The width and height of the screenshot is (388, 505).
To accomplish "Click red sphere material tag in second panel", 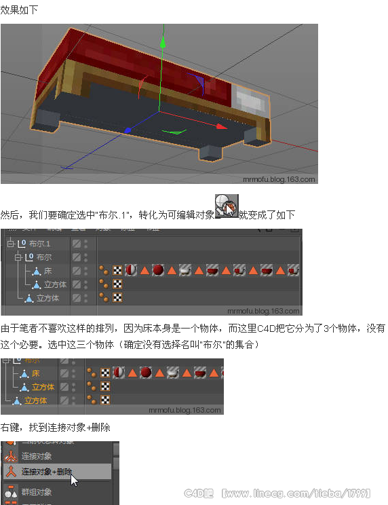I will [x=146, y=373].
